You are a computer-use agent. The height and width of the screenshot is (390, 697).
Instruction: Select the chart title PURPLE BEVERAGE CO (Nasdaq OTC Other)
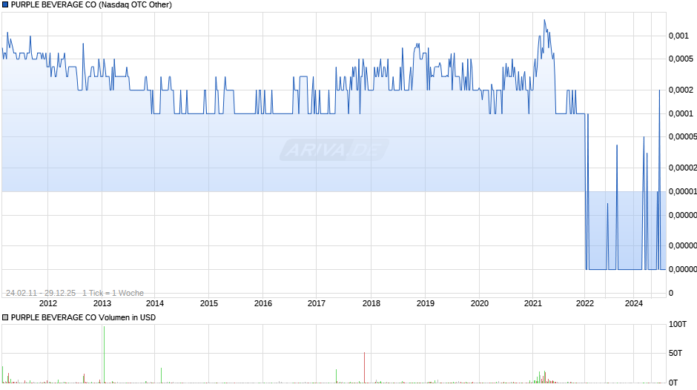click(91, 5)
